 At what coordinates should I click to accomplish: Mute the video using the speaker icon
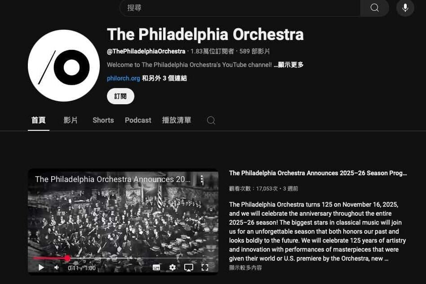pyautogui.click(x=57, y=267)
